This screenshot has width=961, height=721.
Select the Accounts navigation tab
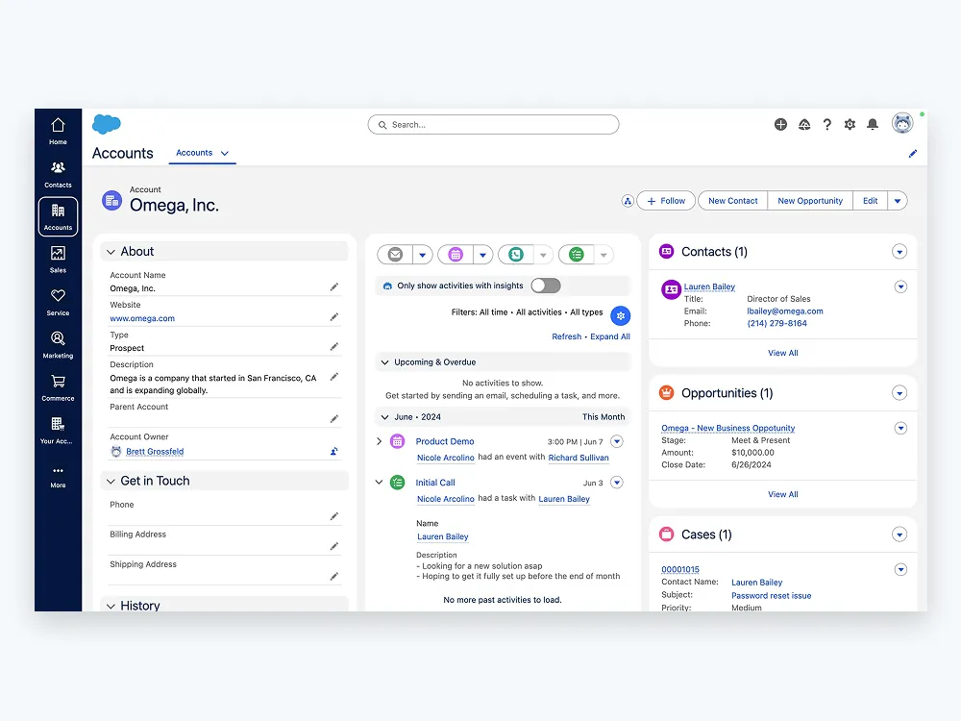pyautogui.click(x=194, y=153)
